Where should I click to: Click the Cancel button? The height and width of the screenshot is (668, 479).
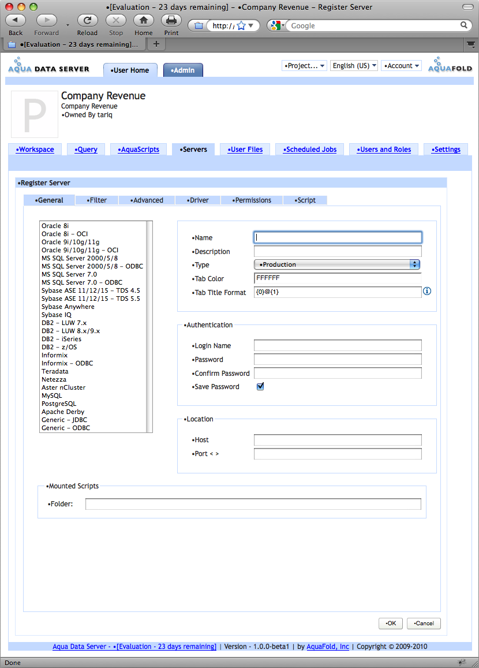(x=424, y=624)
